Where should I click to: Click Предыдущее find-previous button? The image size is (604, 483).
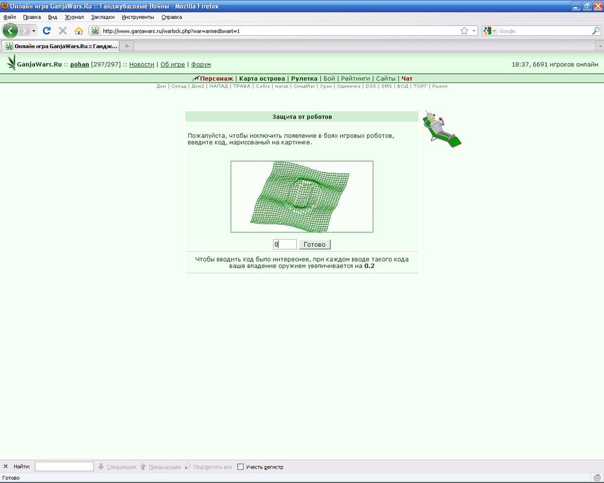pyautogui.click(x=160, y=467)
